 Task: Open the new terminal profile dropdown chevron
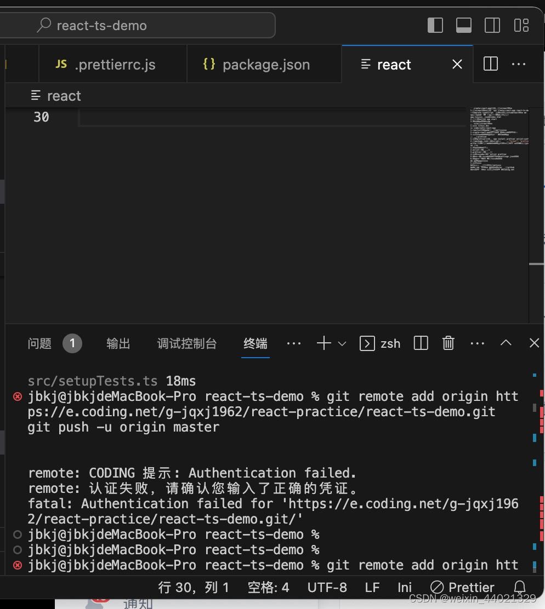click(x=341, y=343)
